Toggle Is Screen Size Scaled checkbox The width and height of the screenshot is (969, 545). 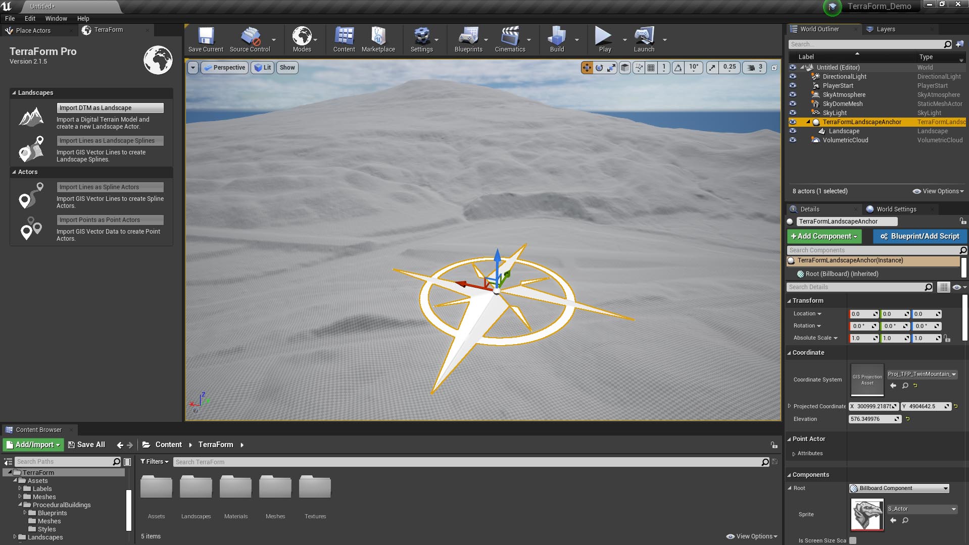coord(853,540)
